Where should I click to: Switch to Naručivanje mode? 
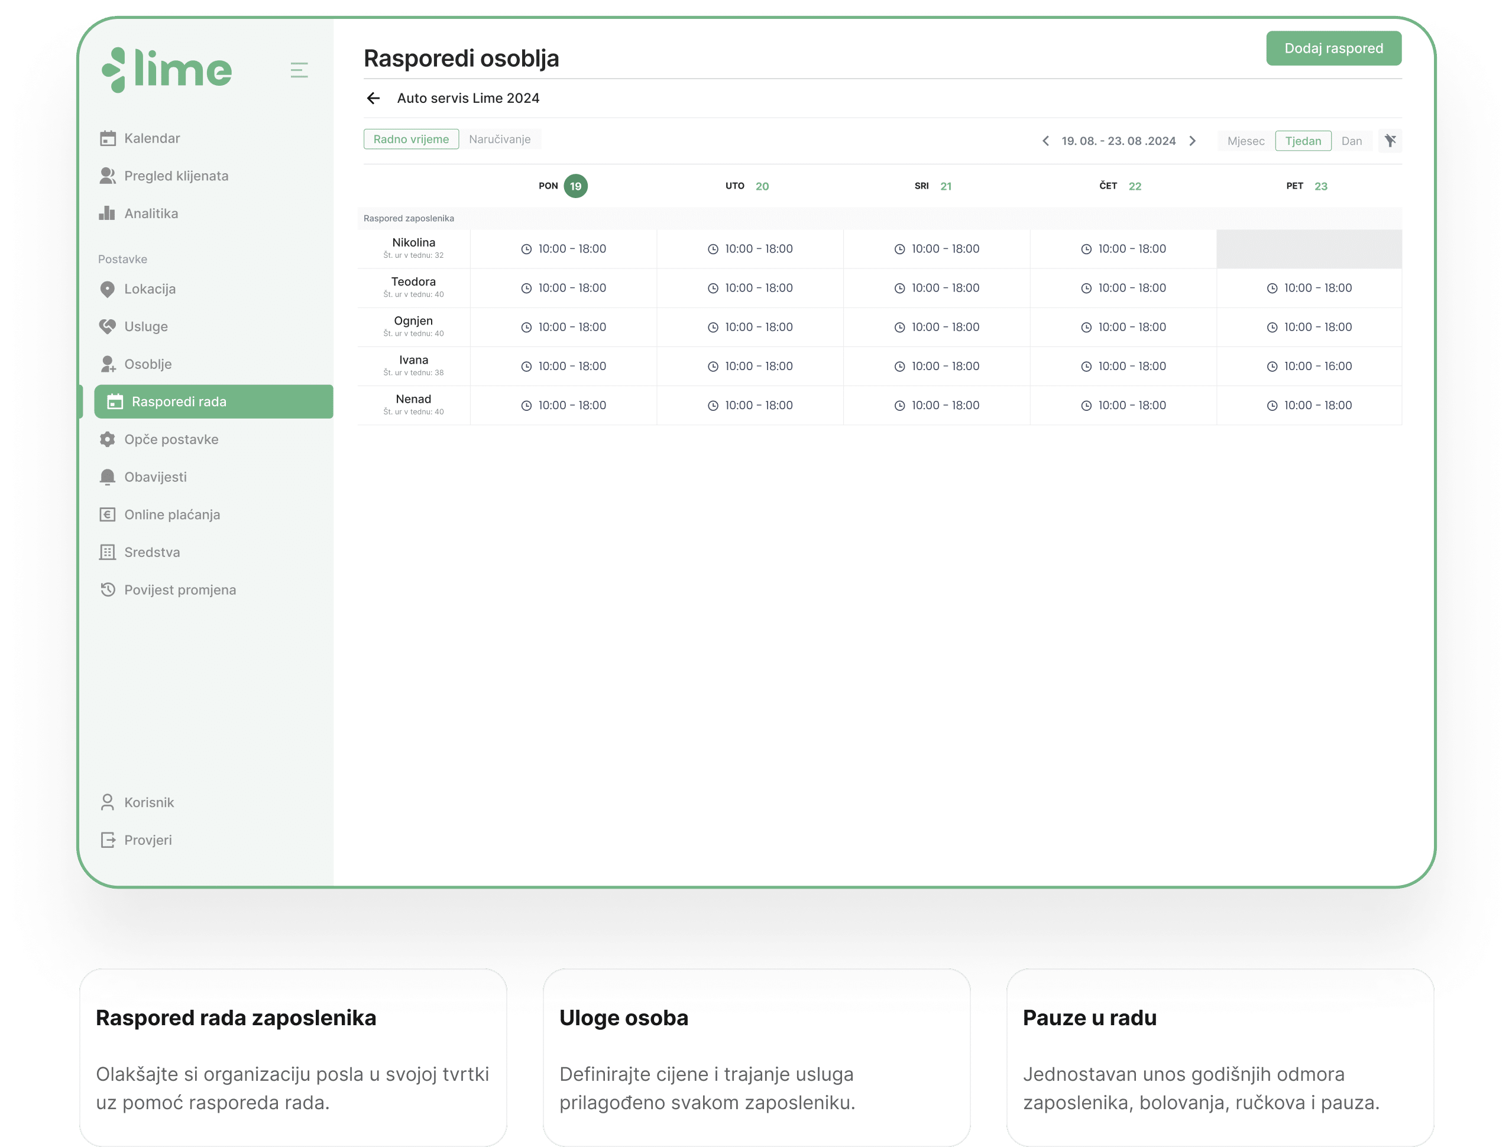(x=500, y=139)
